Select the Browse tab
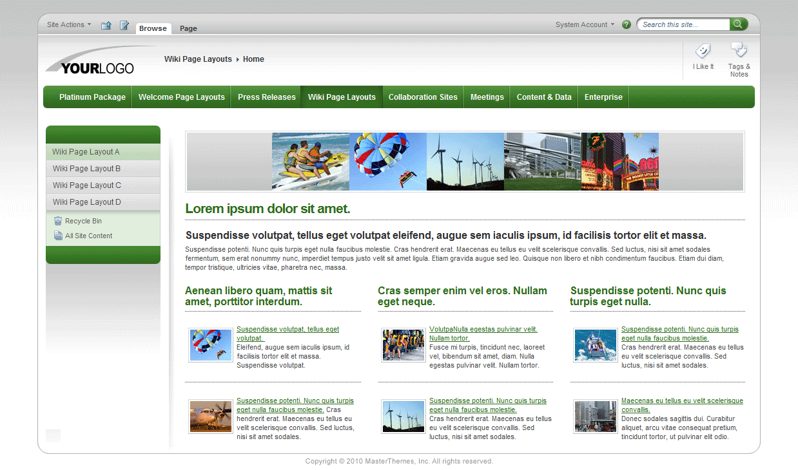Image resolution: width=798 pixels, height=470 pixels. click(153, 28)
